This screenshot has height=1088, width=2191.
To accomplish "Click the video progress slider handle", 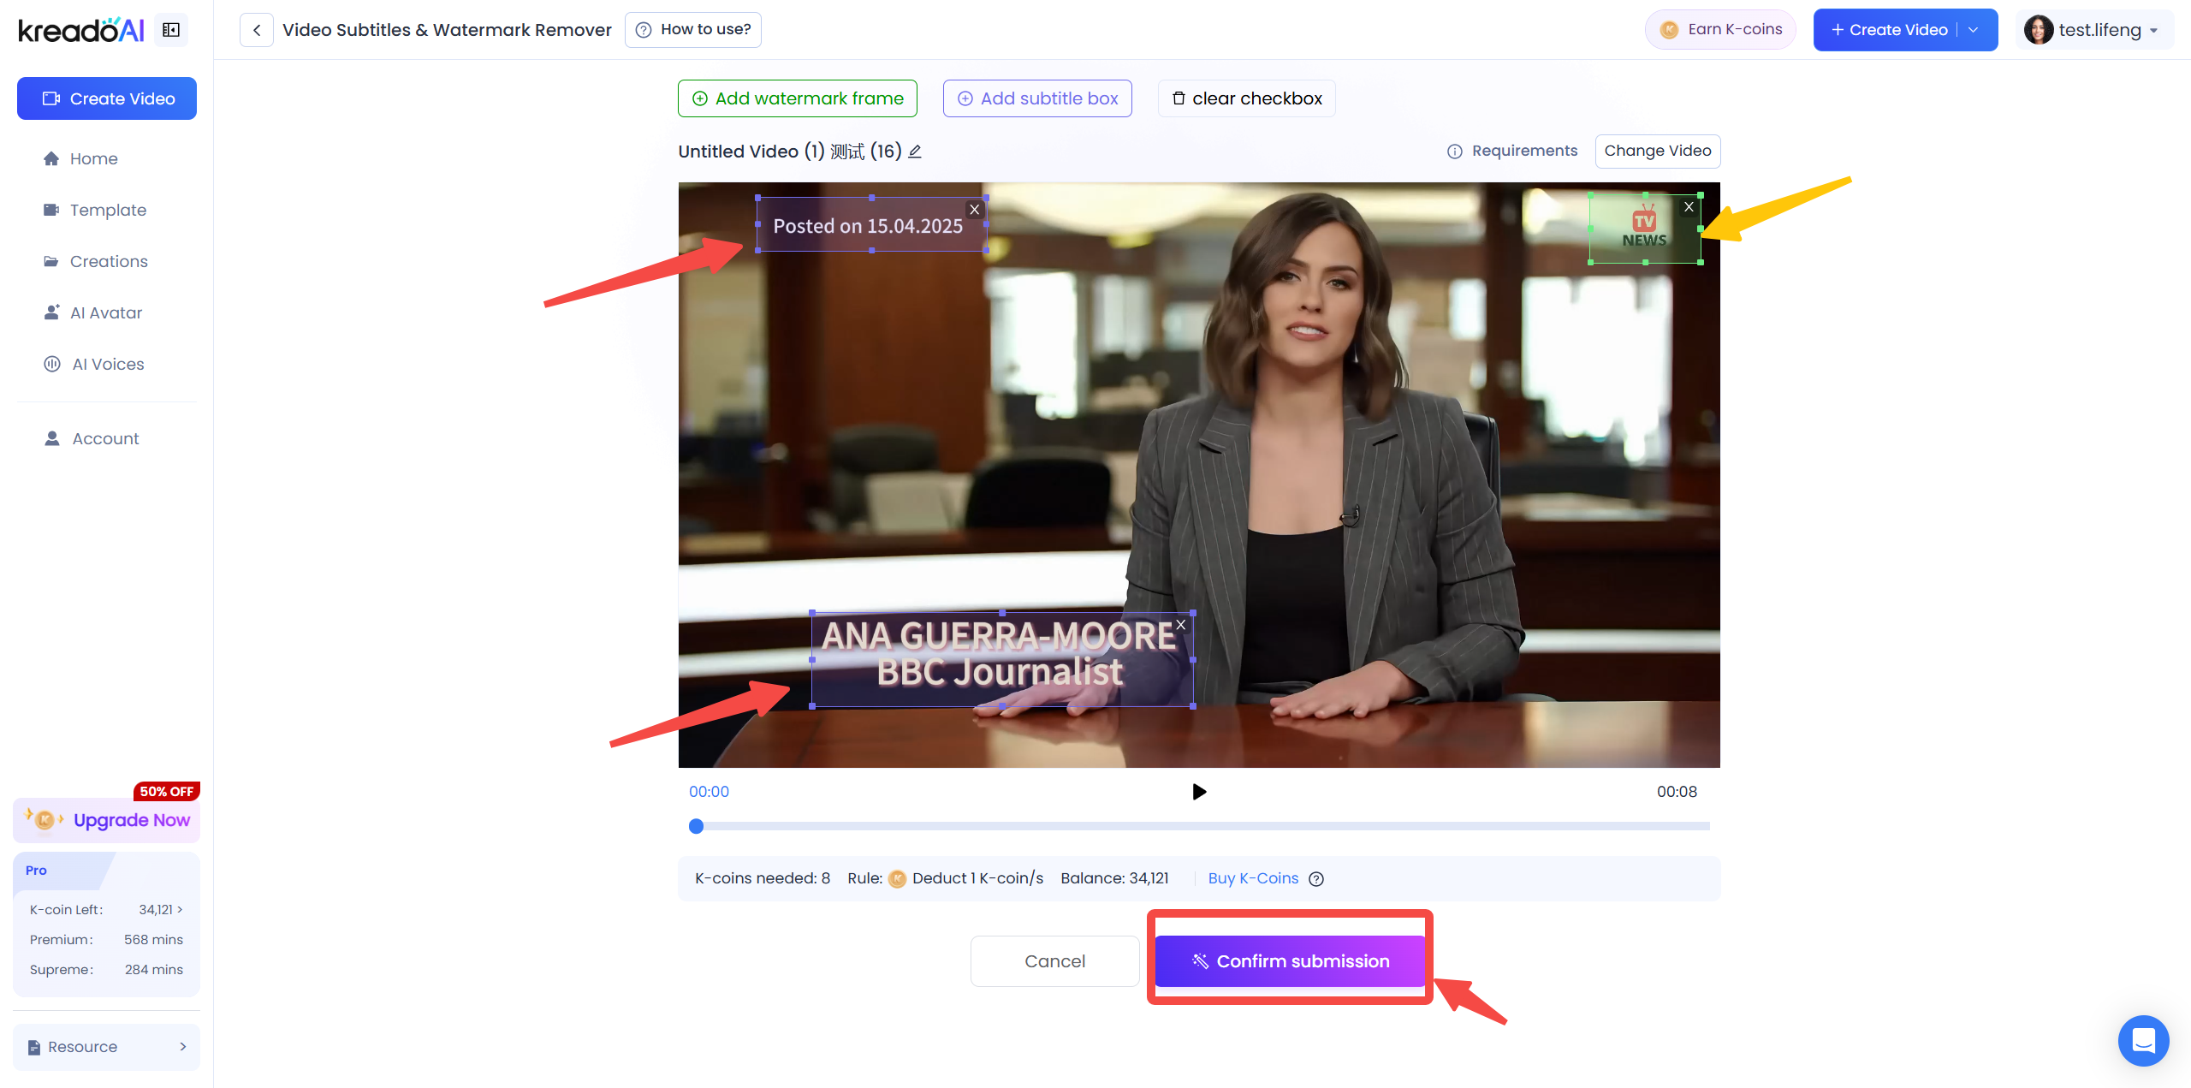I will [697, 826].
